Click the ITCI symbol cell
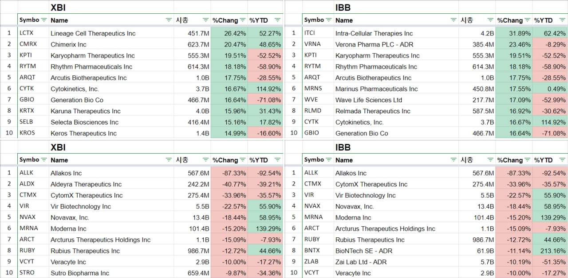This screenshot has width=568, height=278. [318, 33]
